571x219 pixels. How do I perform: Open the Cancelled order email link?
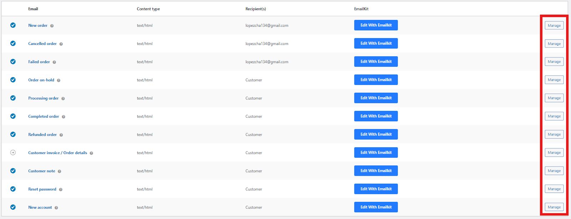(42, 44)
